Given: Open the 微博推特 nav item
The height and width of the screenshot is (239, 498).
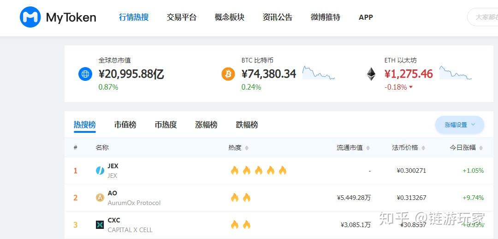Looking at the screenshot, I should click(325, 17).
